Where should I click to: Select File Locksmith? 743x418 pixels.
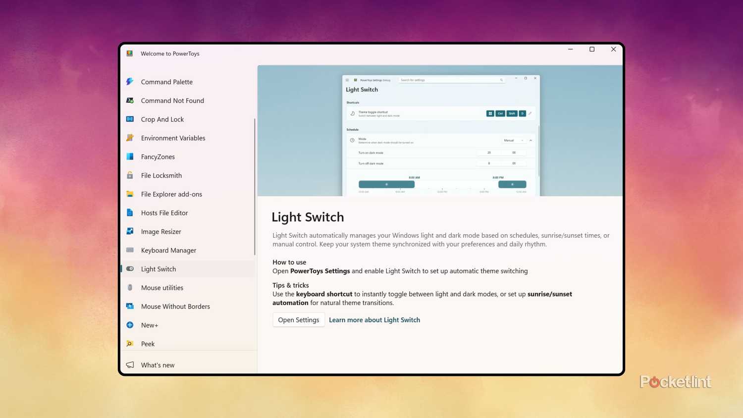[x=161, y=175]
